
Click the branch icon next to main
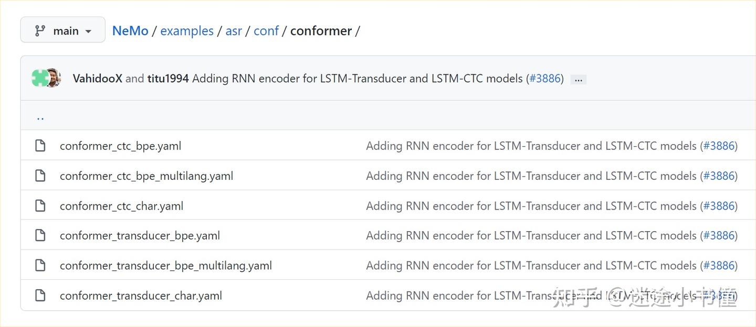(x=40, y=30)
